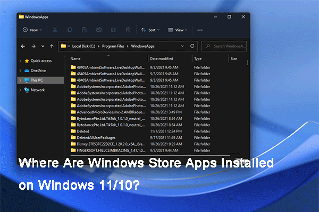Click WindowsApps breadcrumb segment
Image resolution: width=319 pixels, height=212 pixels.
143,46
